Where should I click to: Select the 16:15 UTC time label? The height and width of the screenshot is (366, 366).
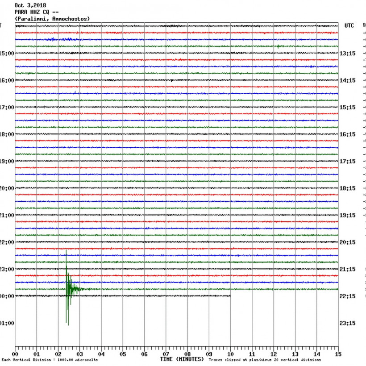pyautogui.click(x=347, y=134)
